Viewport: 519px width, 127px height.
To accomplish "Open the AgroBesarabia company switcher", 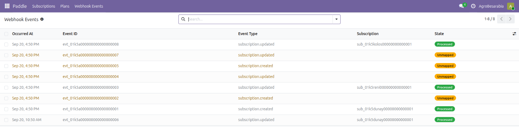I will point(491,6).
